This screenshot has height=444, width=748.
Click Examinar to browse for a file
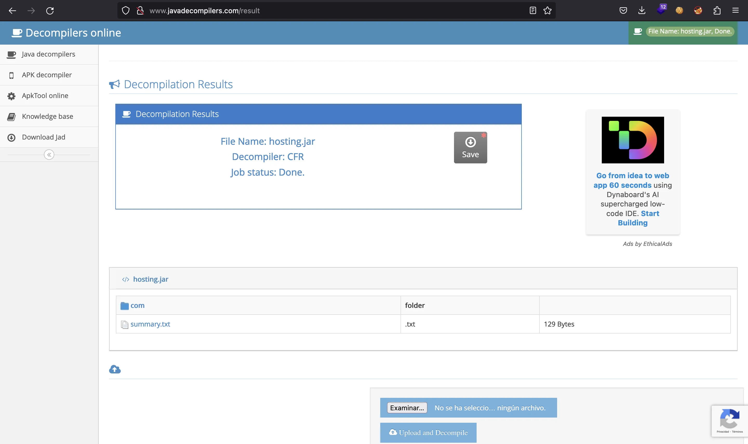click(407, 408)
